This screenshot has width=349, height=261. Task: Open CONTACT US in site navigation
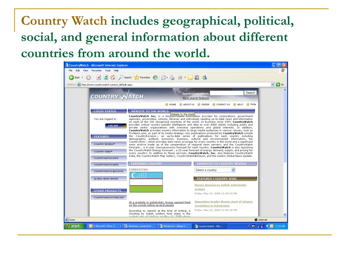tap(221, 104)
